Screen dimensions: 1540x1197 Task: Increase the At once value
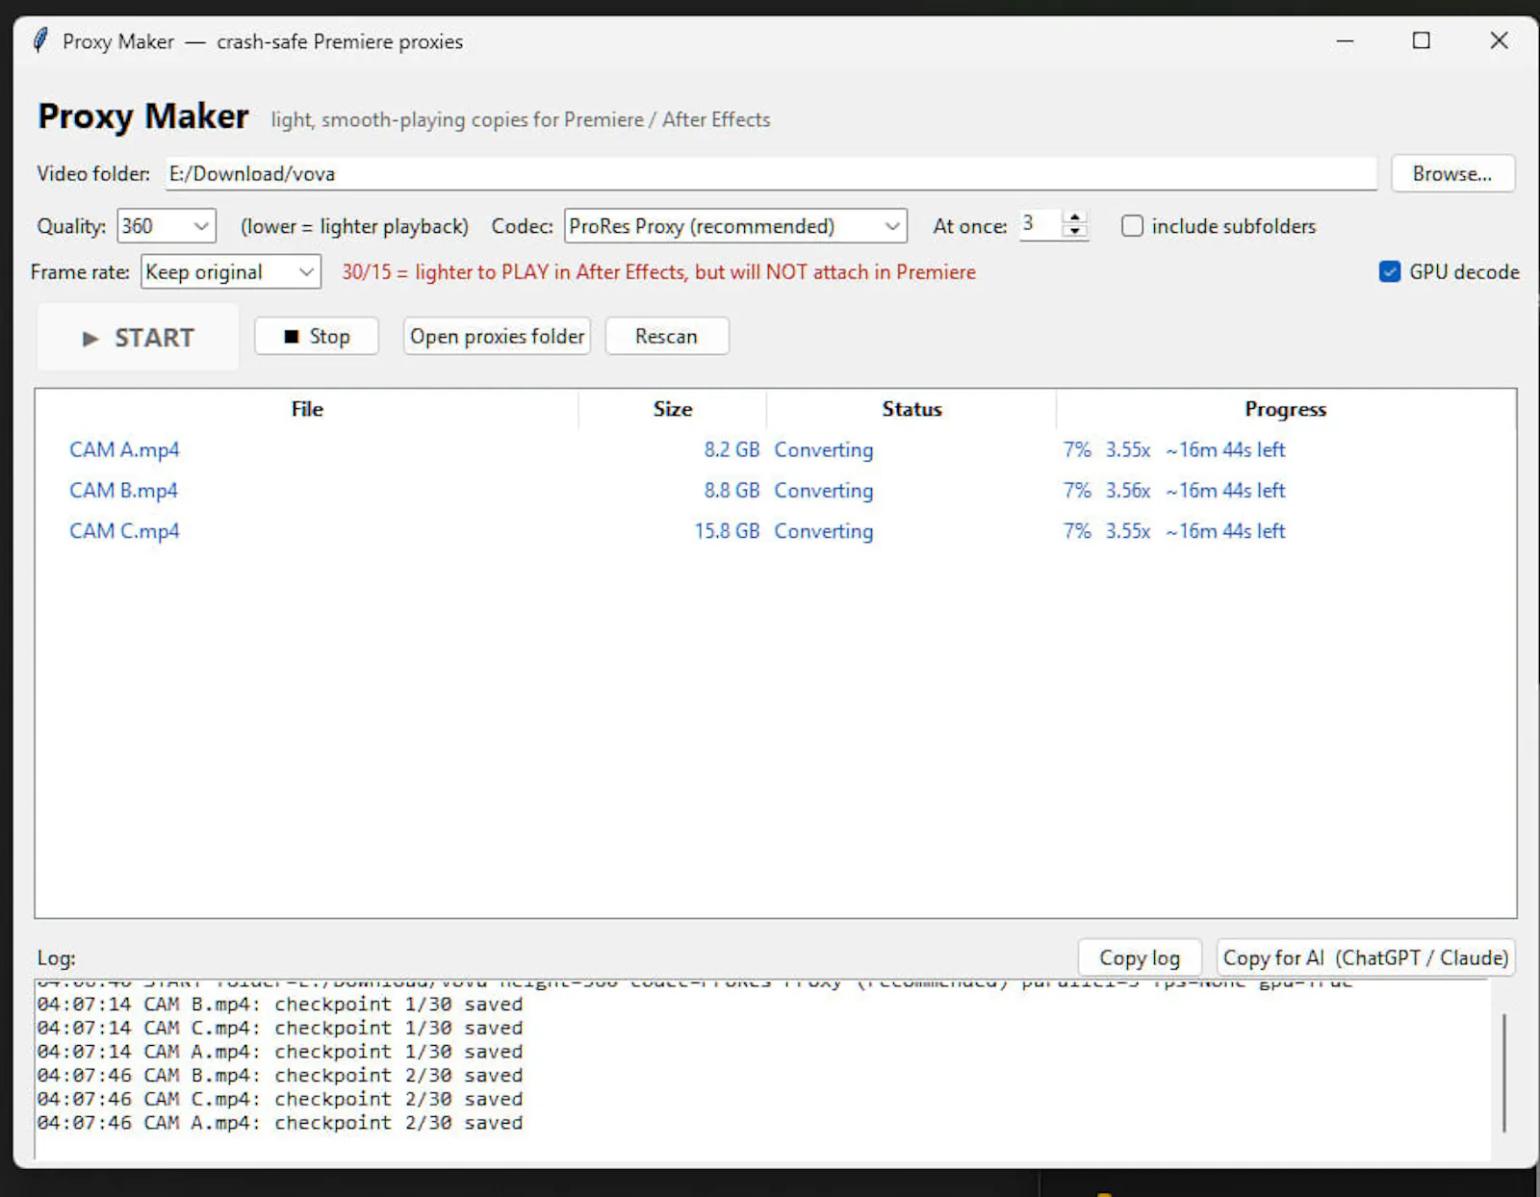[x=1075, y=217]
